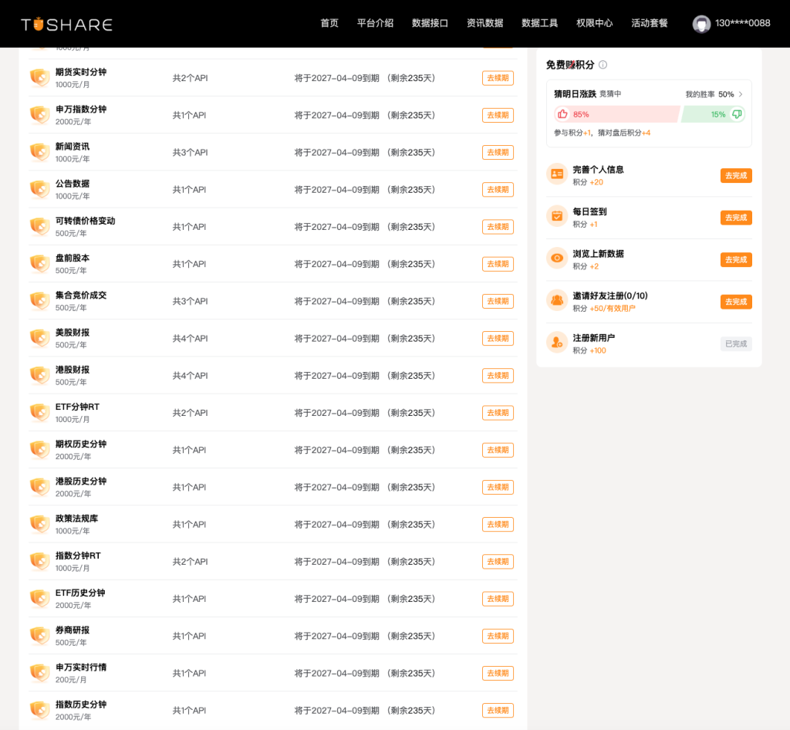Click 200元/月 price under 申万实时行情
Screen dimensions: 790x730
tap(71, 680)
